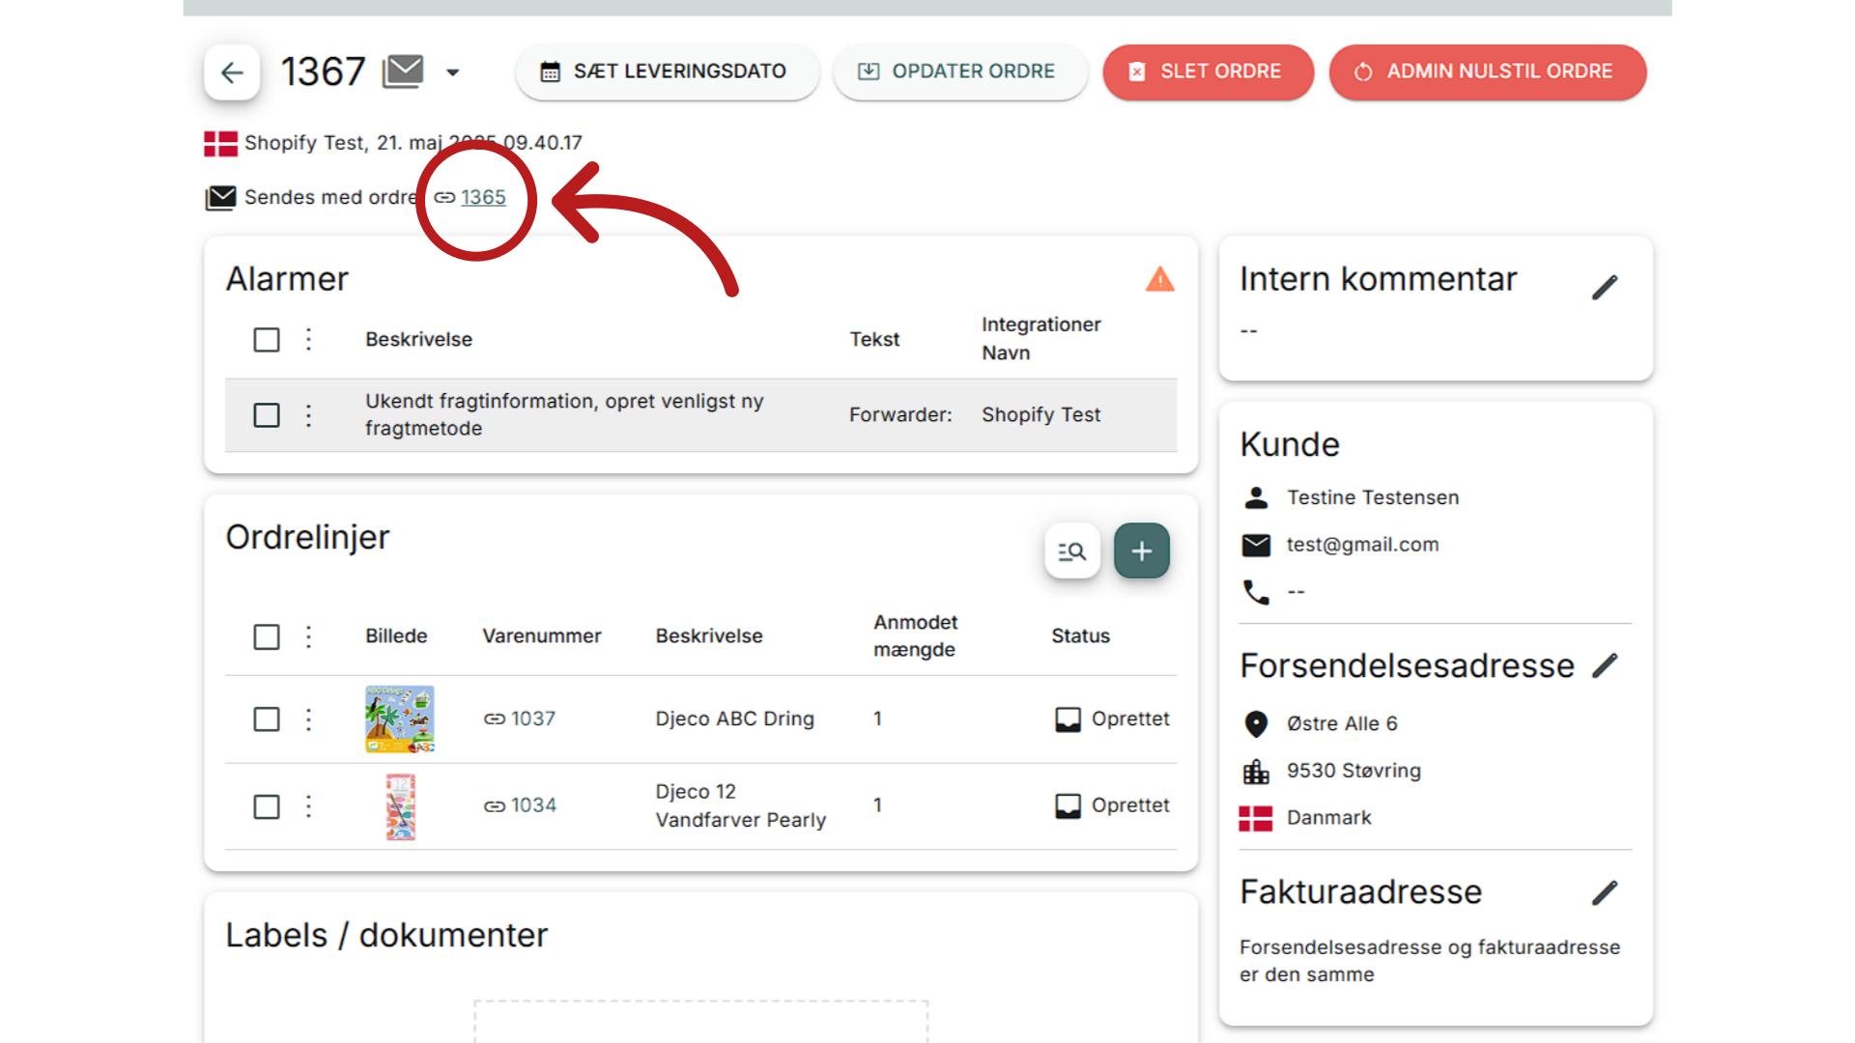Check the Ukendt fragtinformation alarm row

click(x=267, y=415)
